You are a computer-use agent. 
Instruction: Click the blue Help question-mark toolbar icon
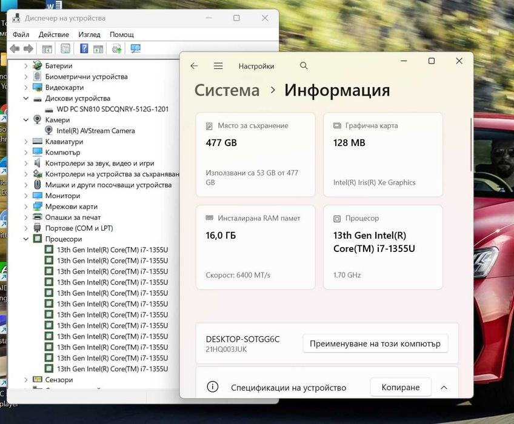[84, 48]
